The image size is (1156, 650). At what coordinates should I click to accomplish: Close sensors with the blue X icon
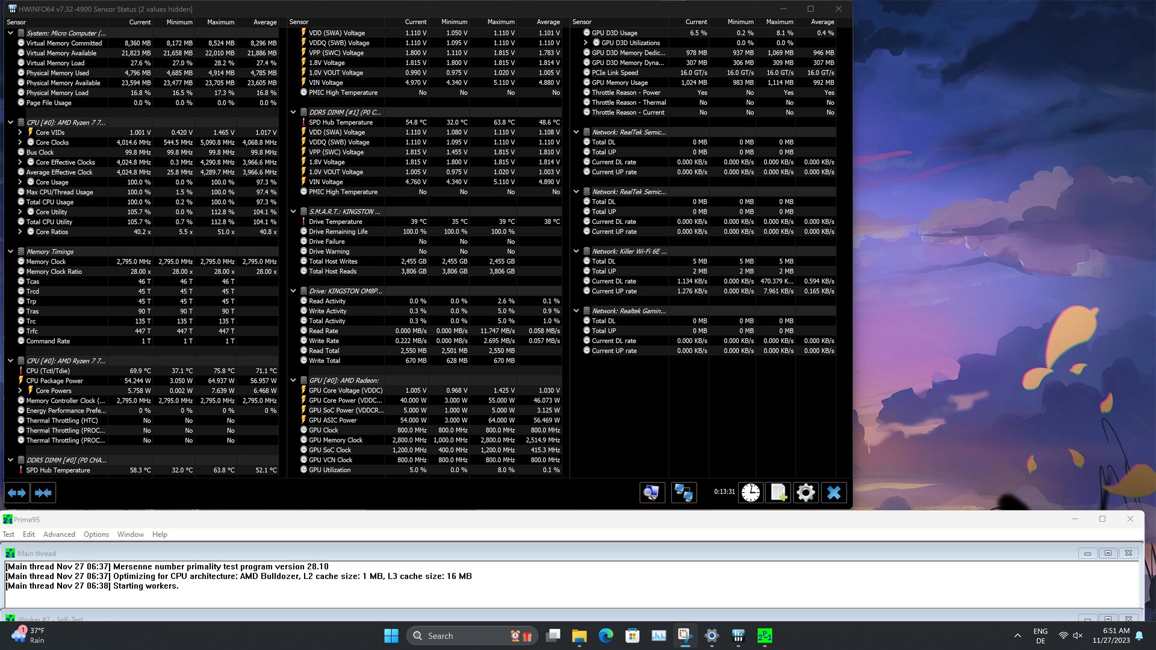pyautogui.click(x=834, y=493)
